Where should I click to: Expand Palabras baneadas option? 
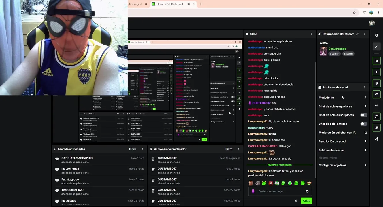[x=342, y=150]
